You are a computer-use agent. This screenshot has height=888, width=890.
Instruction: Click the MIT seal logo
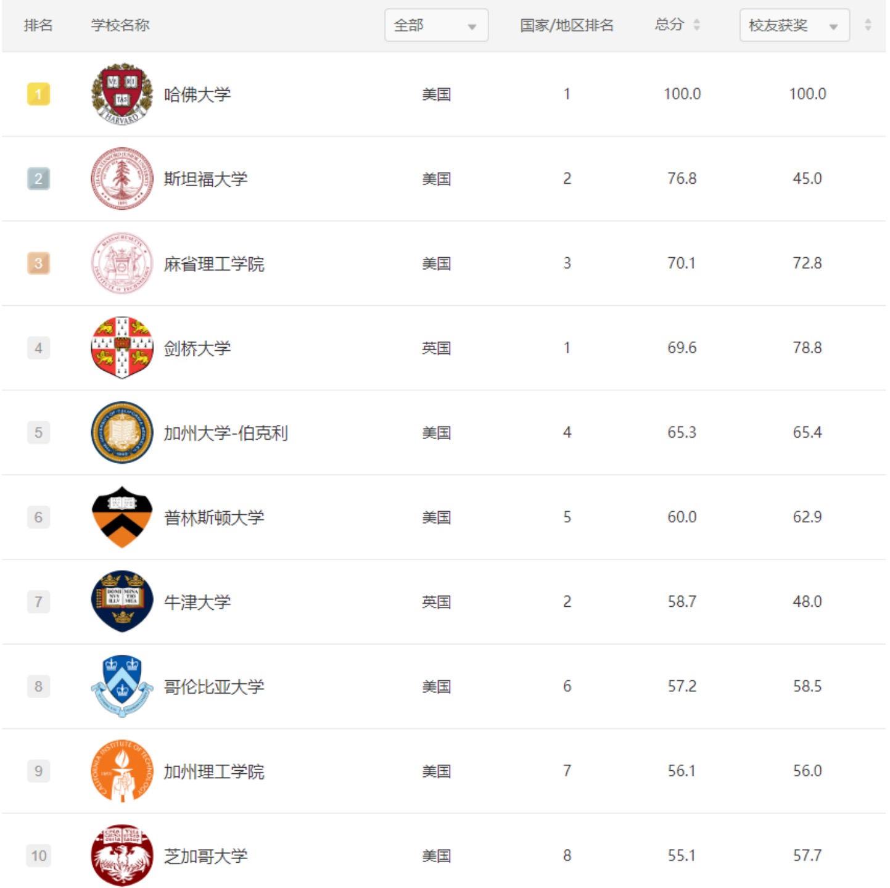pos(122,263)
